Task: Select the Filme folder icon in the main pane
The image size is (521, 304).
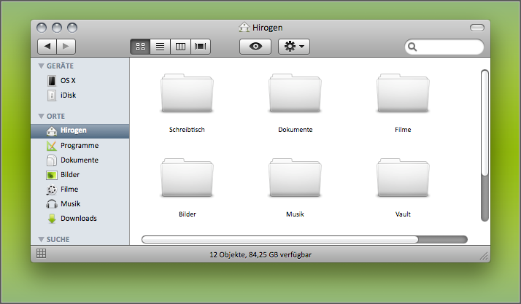Action: [403, 93]
